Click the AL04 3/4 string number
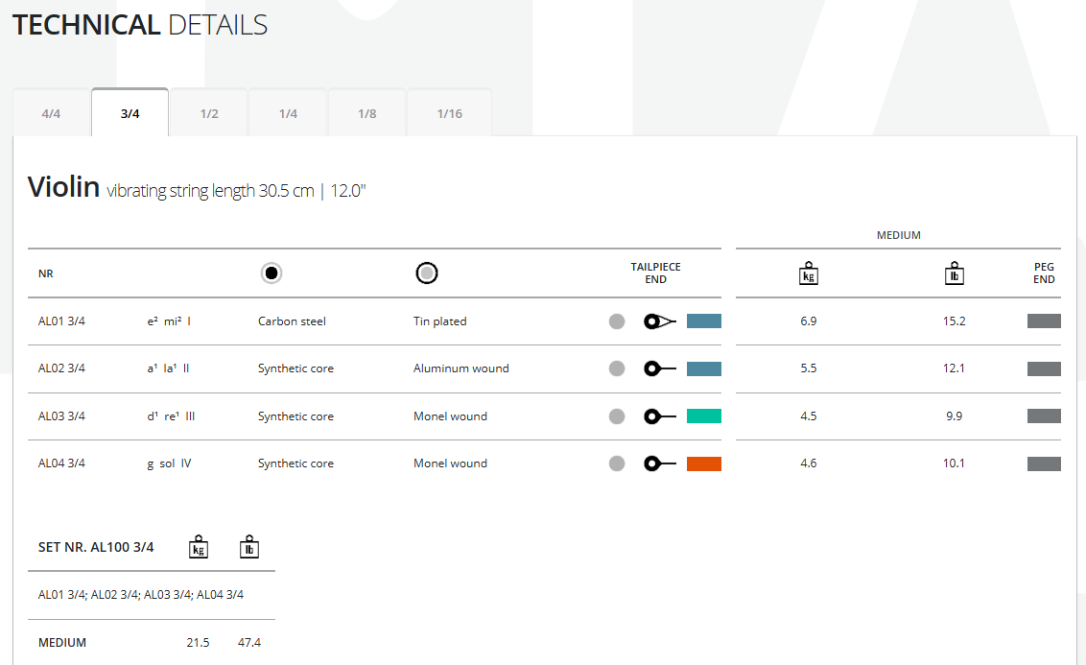 (x=61, y=463)
